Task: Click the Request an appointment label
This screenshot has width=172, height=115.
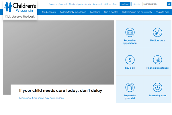Action: tap(130, 42)
